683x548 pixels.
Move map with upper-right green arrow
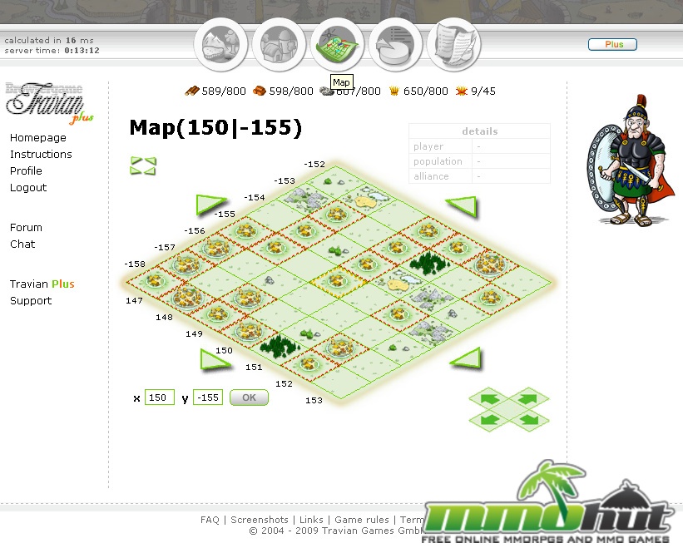pyautogui.click(x=462, y=206)
